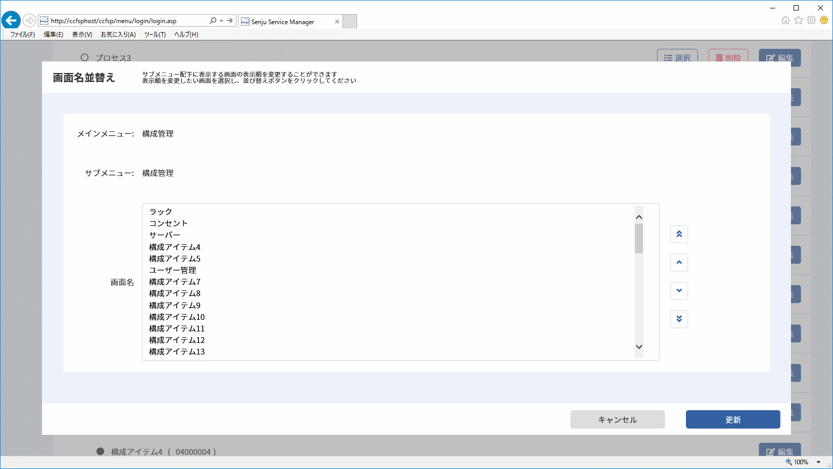Image resolution: width=833 pixels, height=469 pixels.
Task: Open the ツール(T) menu
Action: click(155, 35)
